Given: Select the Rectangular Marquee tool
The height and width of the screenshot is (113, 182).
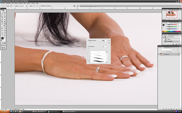Looking at the screenshot, I should [2, 13].
